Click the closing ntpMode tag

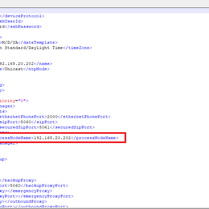coord(36,69)
